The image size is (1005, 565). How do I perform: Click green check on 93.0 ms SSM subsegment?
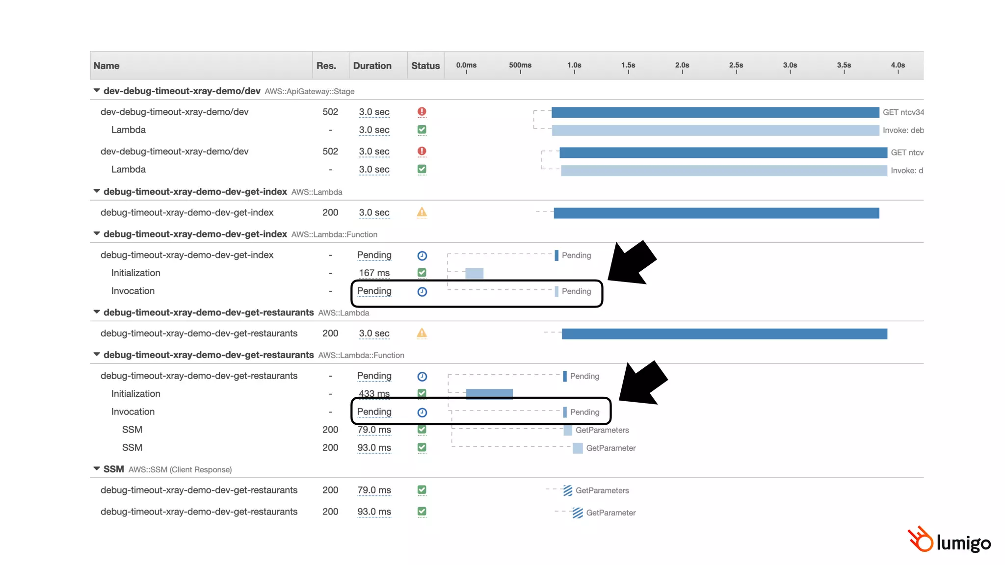pos(422,447)
